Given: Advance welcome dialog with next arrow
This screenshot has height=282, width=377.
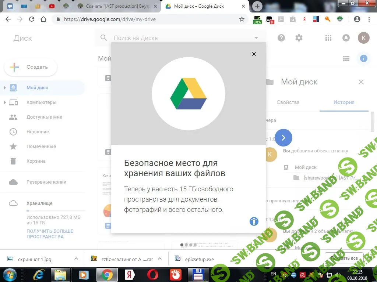Looking at the screenshot, I should pyautogui.click(x=283, y=138).
